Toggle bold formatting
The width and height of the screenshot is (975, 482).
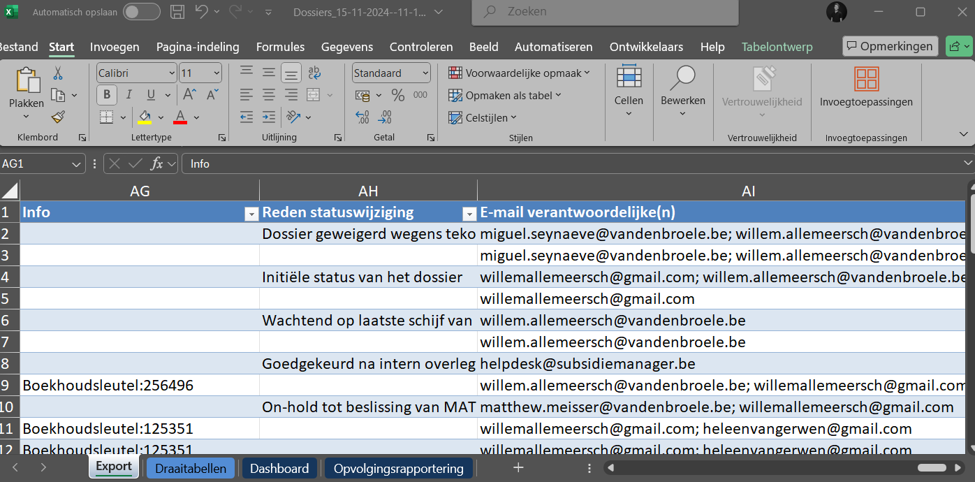coord(106,95)
